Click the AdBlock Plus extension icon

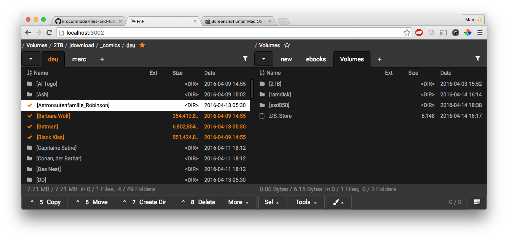tap(419, 33)
